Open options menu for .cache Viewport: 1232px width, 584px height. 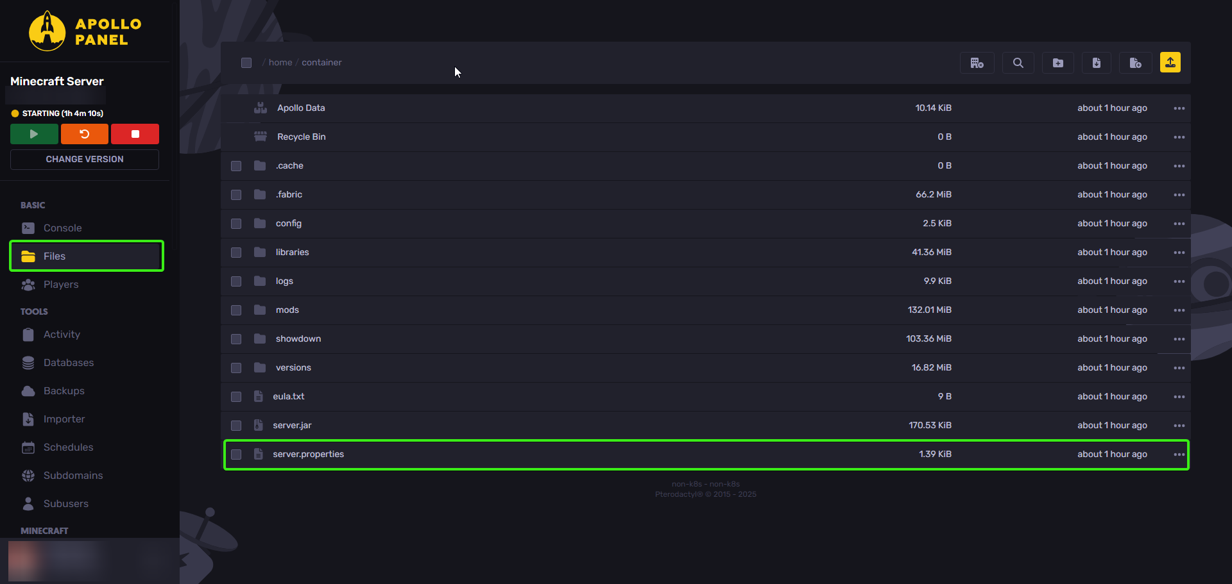[1179, 166]
